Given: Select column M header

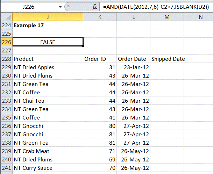Looking at the screenshot, I should pos(167,17).
